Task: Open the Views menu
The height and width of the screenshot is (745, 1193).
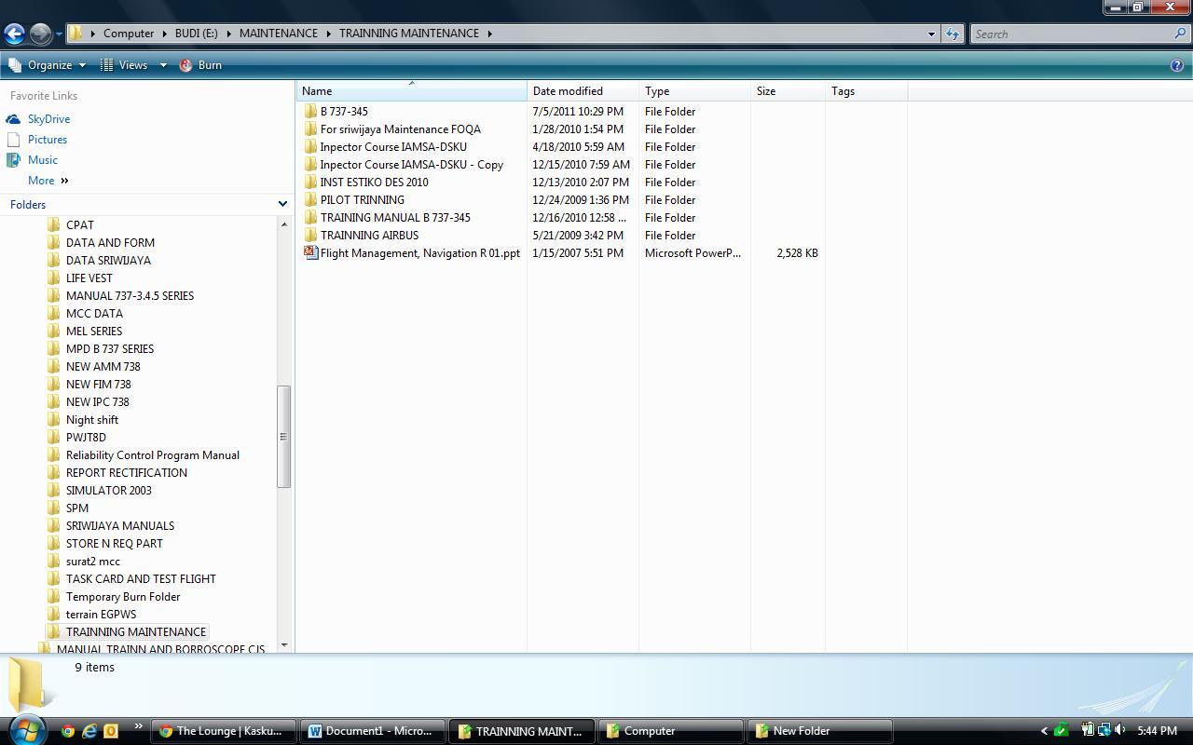Action: (125, 65)
